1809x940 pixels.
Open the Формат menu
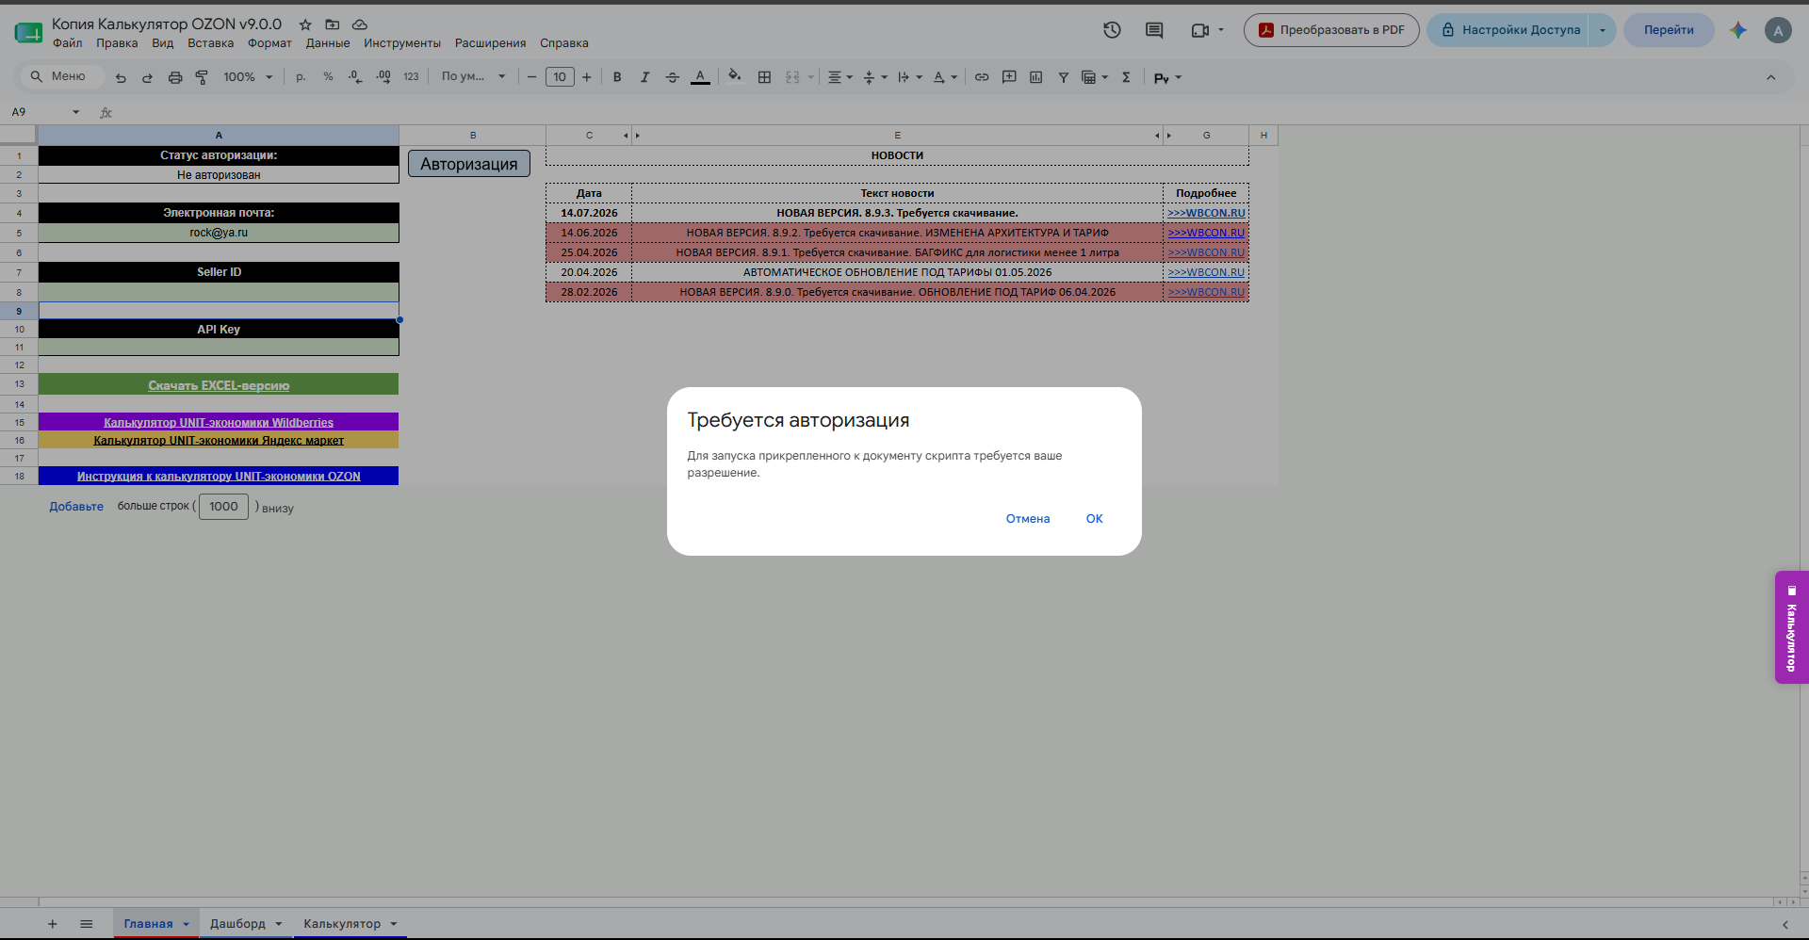click(x=269, y=43)
